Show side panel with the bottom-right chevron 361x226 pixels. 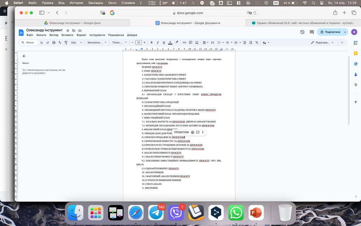coord(356,196)
